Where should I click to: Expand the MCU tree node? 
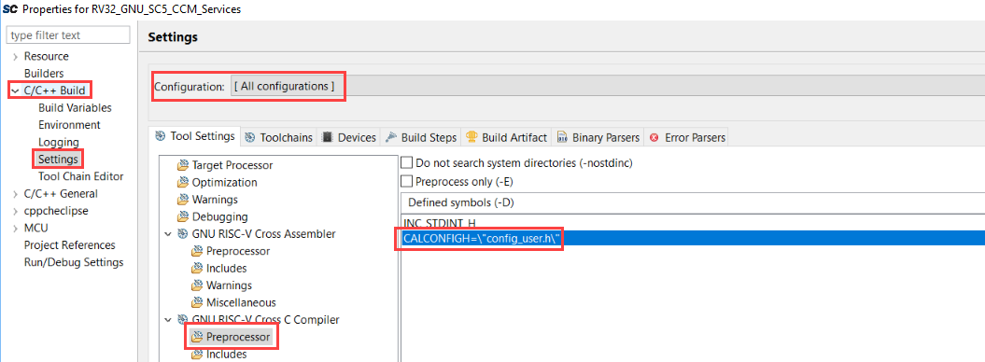click(15, 228)
